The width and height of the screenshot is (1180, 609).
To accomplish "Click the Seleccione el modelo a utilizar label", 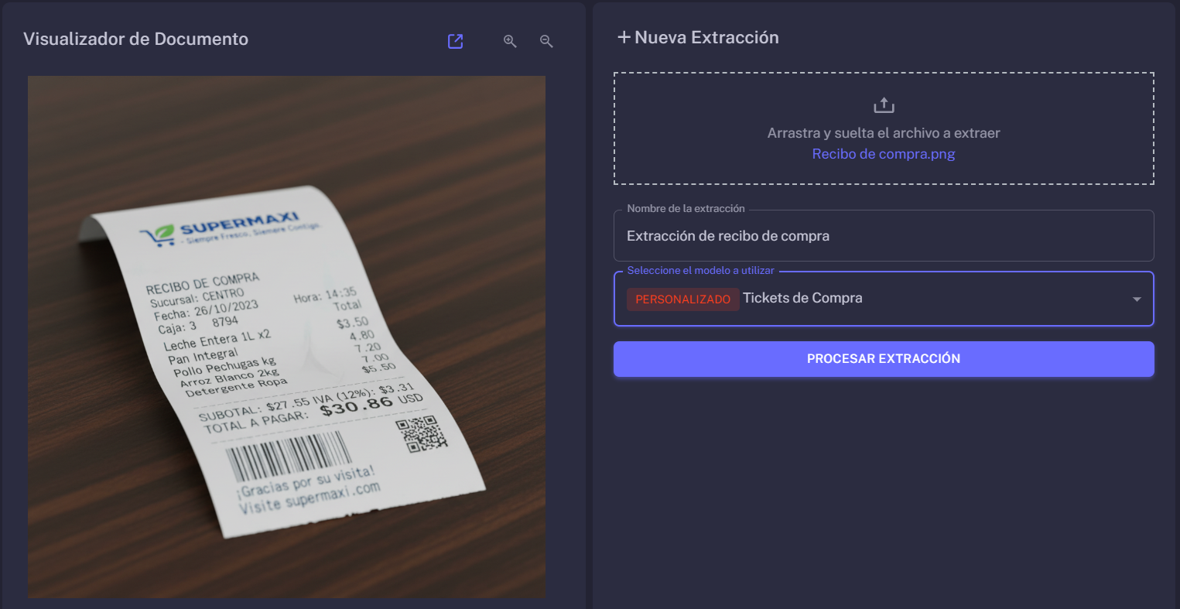I will point(700,271).
